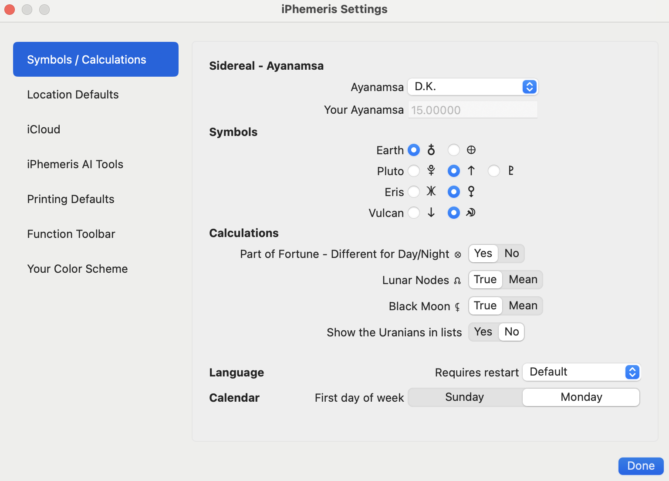Open the Language dropdown set to Default
The height and width of the screenshot is (481, 669).
click(581, 372)
